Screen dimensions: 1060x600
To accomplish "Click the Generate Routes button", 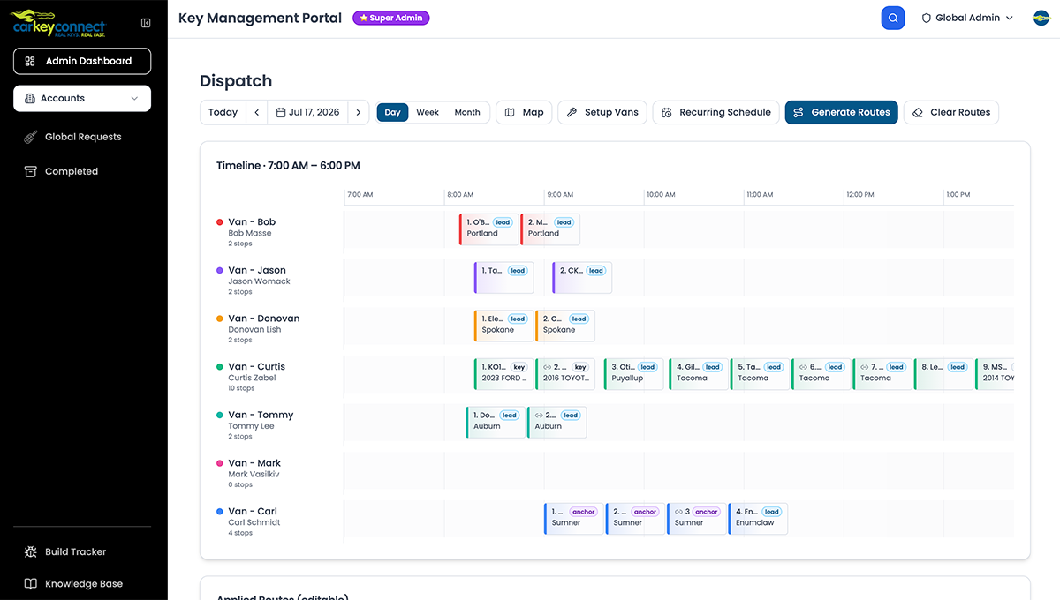I will pyautogui.click(x=842, y=112).
